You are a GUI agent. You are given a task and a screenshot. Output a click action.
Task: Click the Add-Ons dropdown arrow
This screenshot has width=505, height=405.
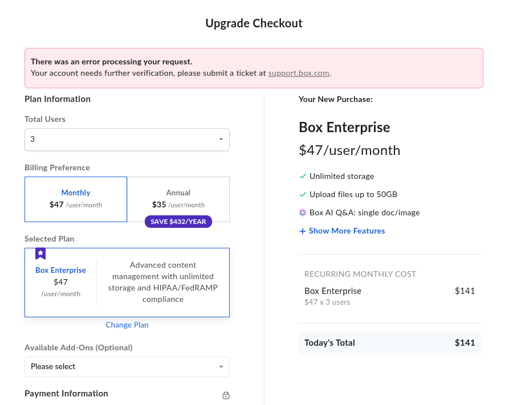[221, 367]
